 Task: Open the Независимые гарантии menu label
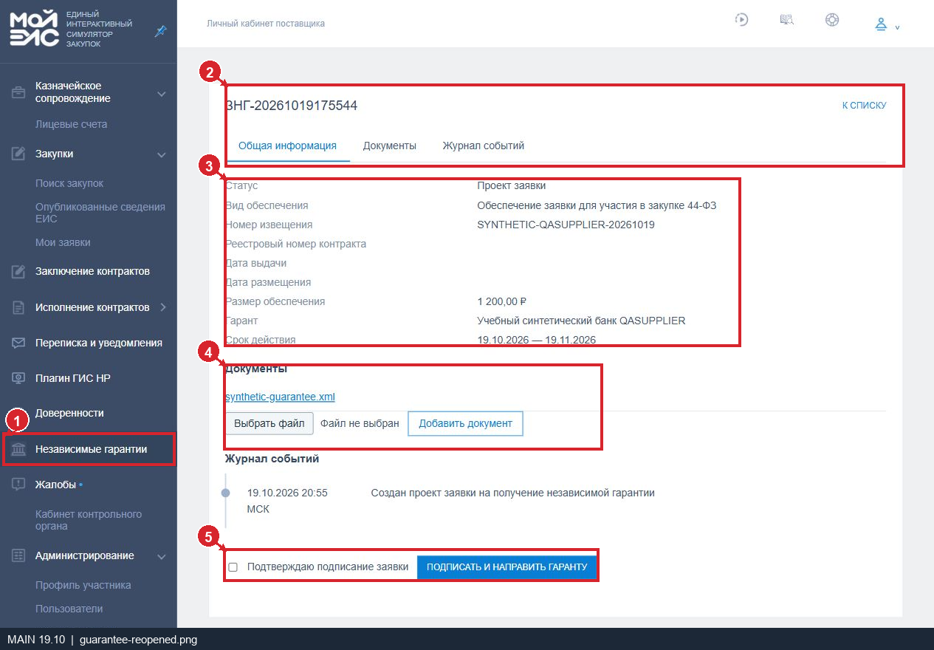click(91, 448)
